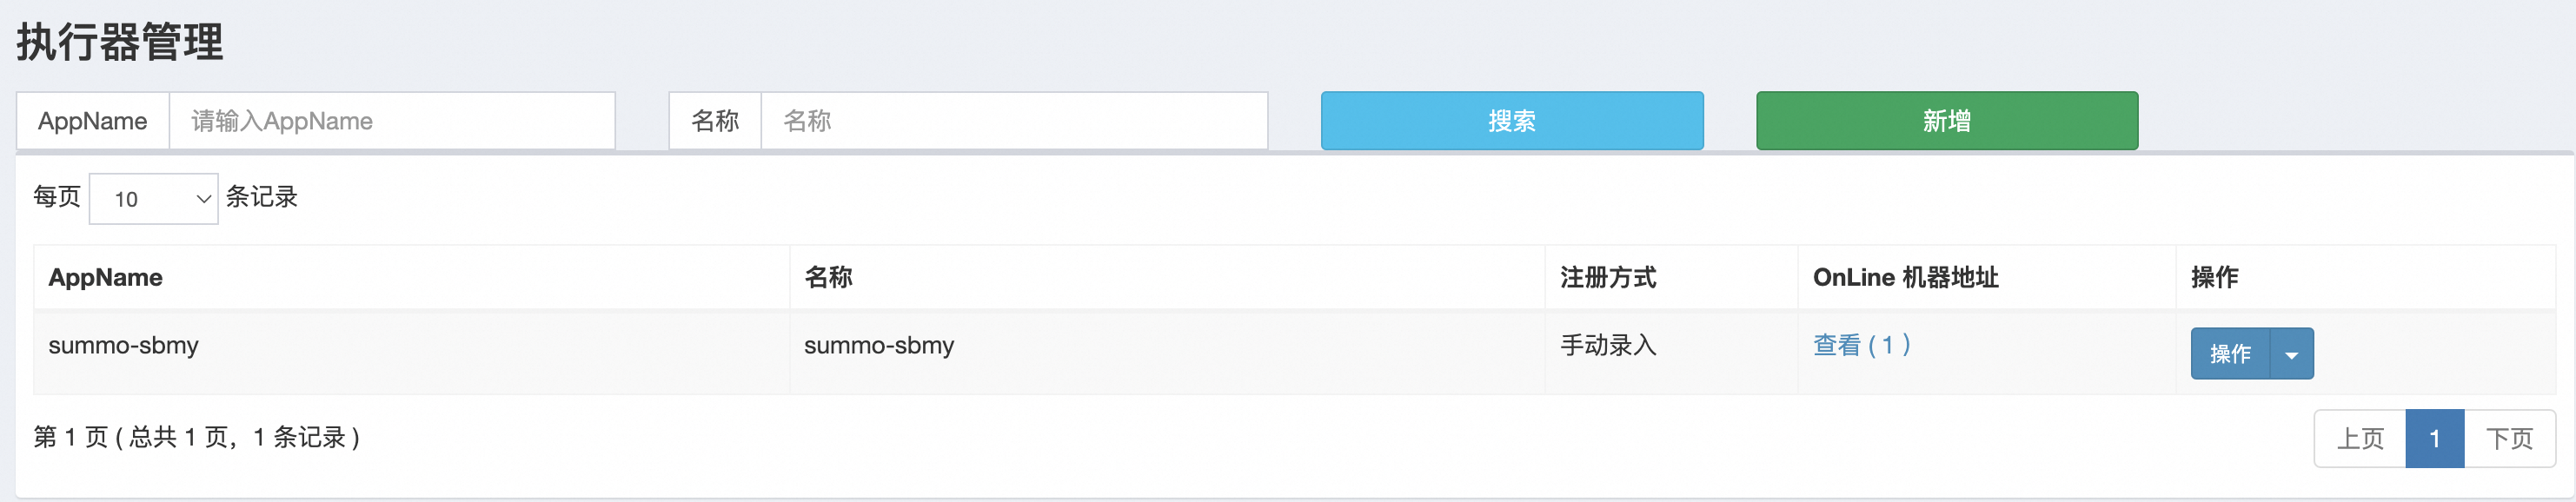Click the blue 操作 button in the row
Screen dimensions: 2576x502
pyautogui.click(x=2230, y=354)
